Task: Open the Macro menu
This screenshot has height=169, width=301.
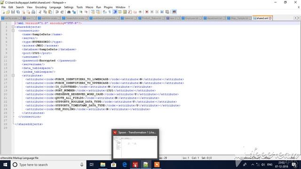Action: point(89,7)
